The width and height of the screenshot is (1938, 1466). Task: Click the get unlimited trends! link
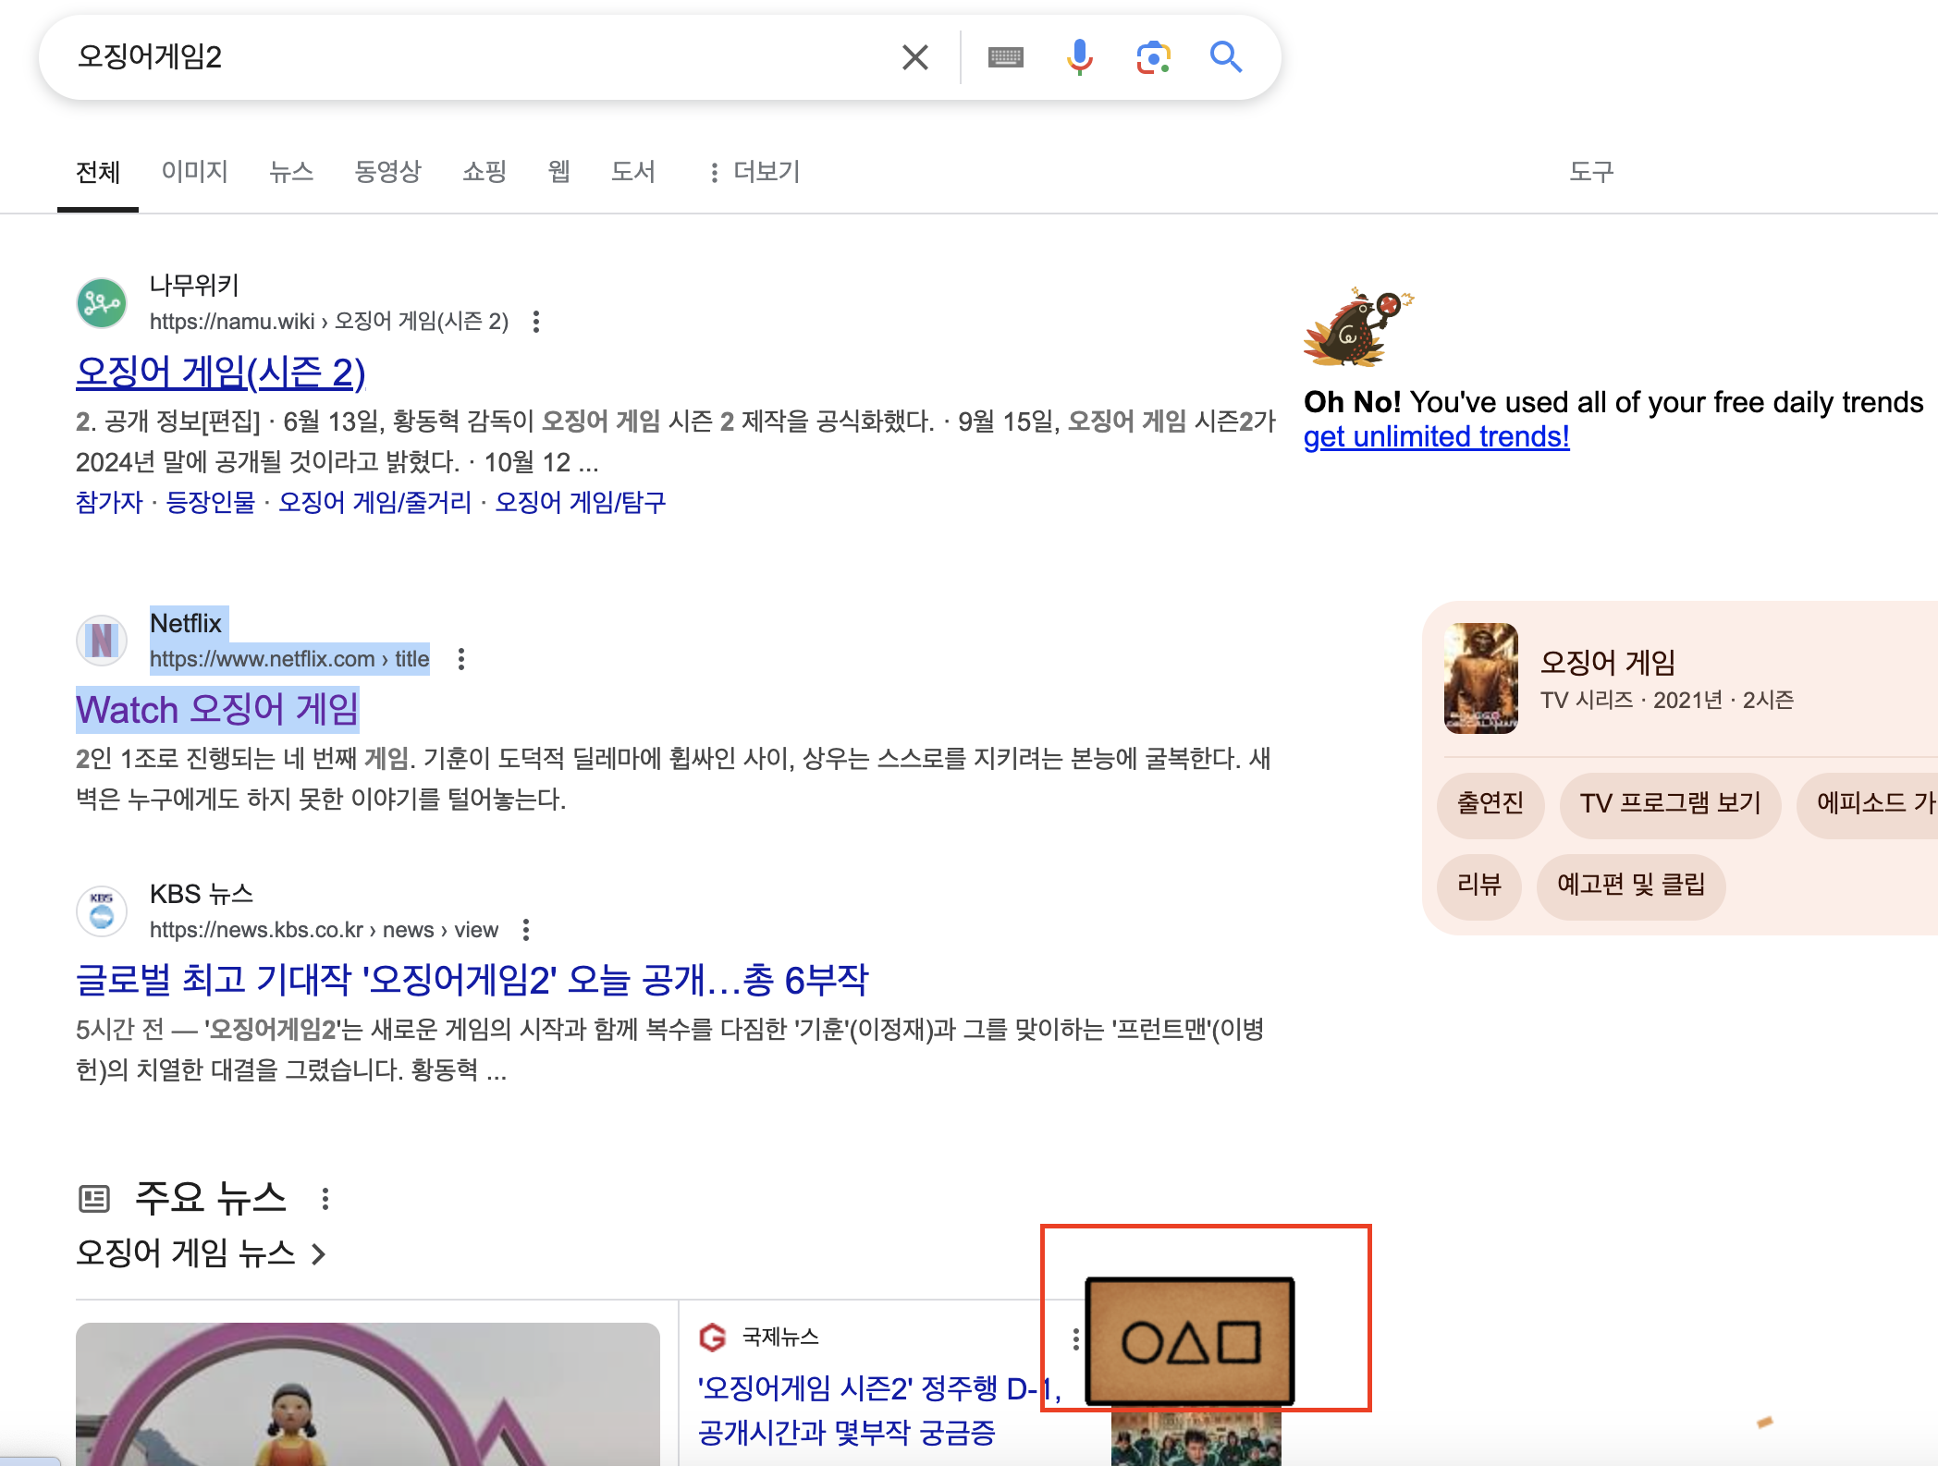[x=1436, y=436]
